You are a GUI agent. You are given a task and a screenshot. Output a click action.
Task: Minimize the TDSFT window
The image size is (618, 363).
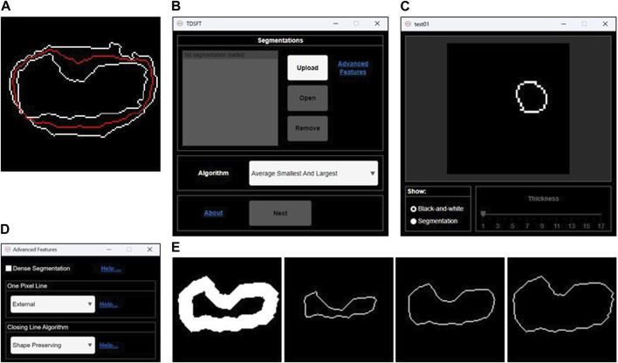[336, 24]
